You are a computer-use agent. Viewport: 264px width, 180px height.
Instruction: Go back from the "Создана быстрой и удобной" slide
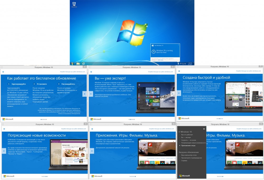(179, 93)
